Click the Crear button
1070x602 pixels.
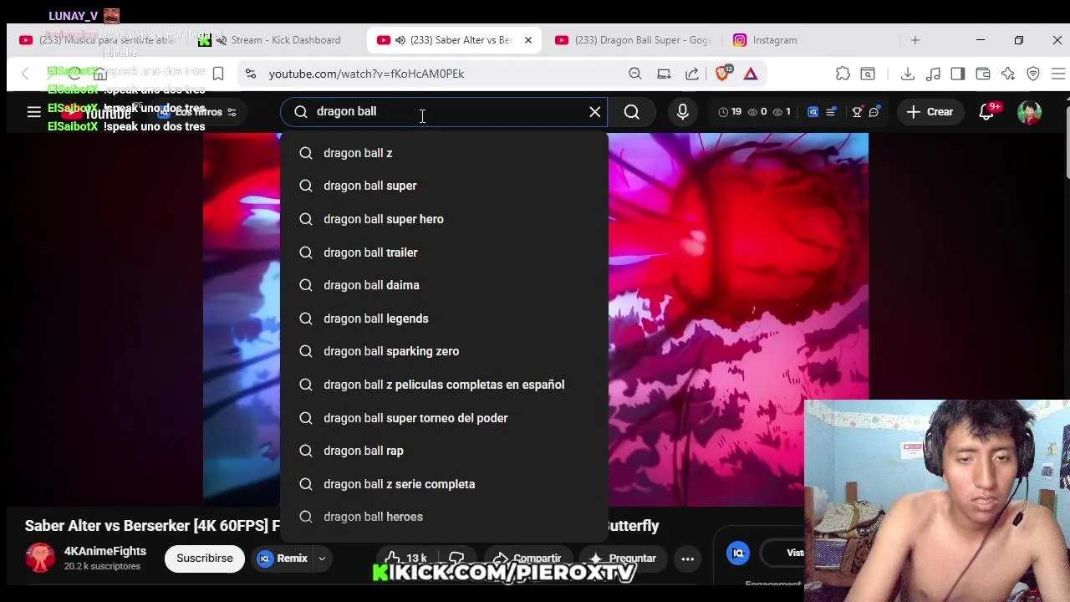click(929, 111)
